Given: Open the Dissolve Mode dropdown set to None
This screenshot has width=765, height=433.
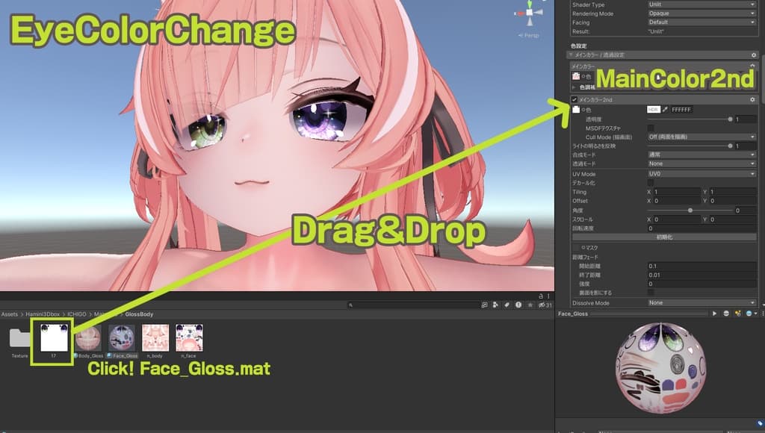Looking at the screenshot, I should pos(700,303).
